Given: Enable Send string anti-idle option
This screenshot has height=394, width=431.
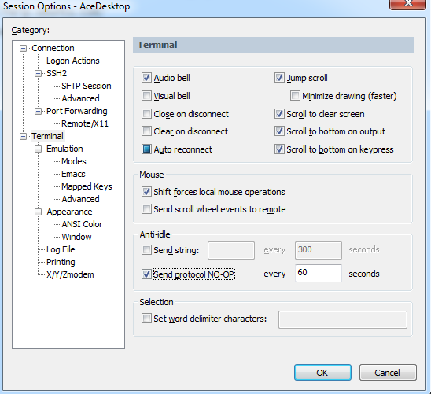Looking at the screenshot, I should coord(146,250).
